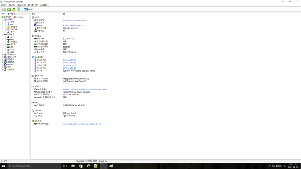Select the 디스플레이 monitor icon in the tree
The width and height of the screenshot is (301, 169).
(5, 54)
